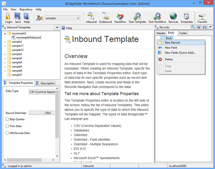Click localhost:8080 in status bar
Screen dimensions: 215x169
pos(177,166)
